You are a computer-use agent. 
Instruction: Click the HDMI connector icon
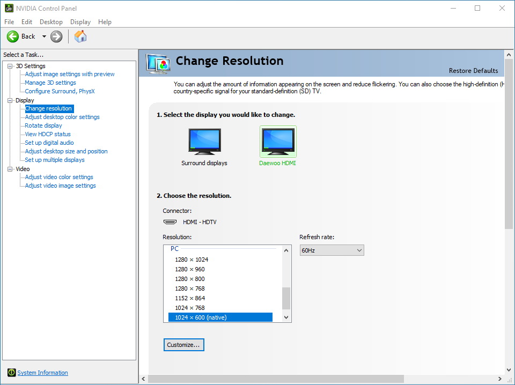coord(170,222)
